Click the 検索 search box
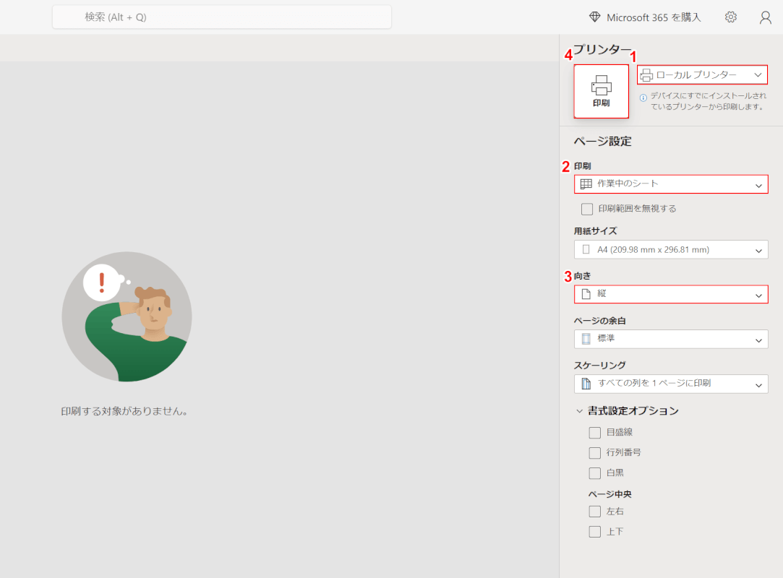The image size is (783, 578). point(221,17)
